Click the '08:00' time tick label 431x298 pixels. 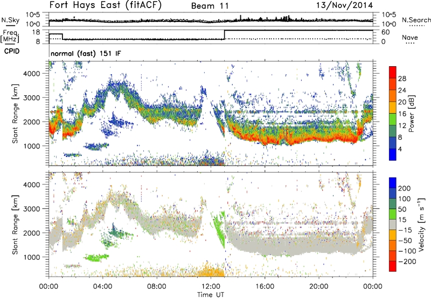coord(157,287)
